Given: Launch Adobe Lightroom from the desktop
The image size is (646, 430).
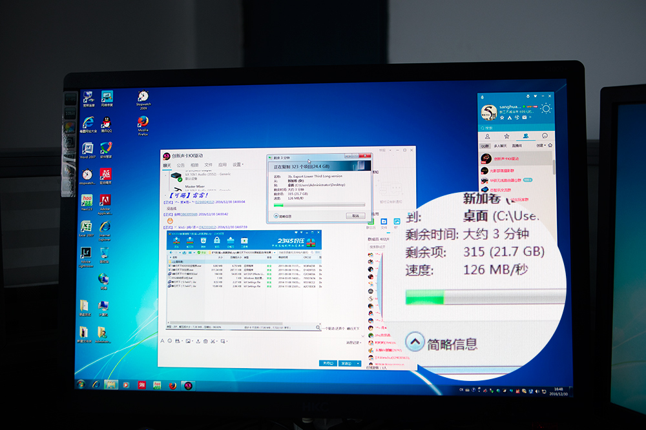Looking at the screenshot, I should click(x=86, y=257).
